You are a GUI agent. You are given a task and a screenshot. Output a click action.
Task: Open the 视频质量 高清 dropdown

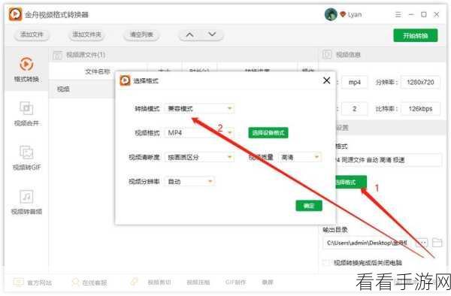tap(299, 157)
